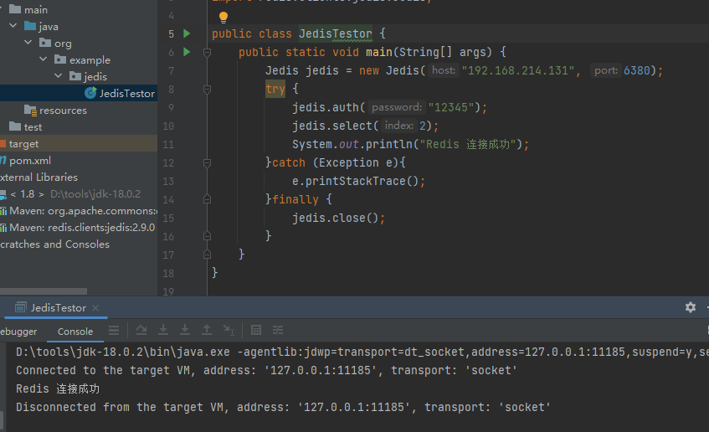Collapse the jedis package chevron
709x432 pixels.
tap(59, 77)
